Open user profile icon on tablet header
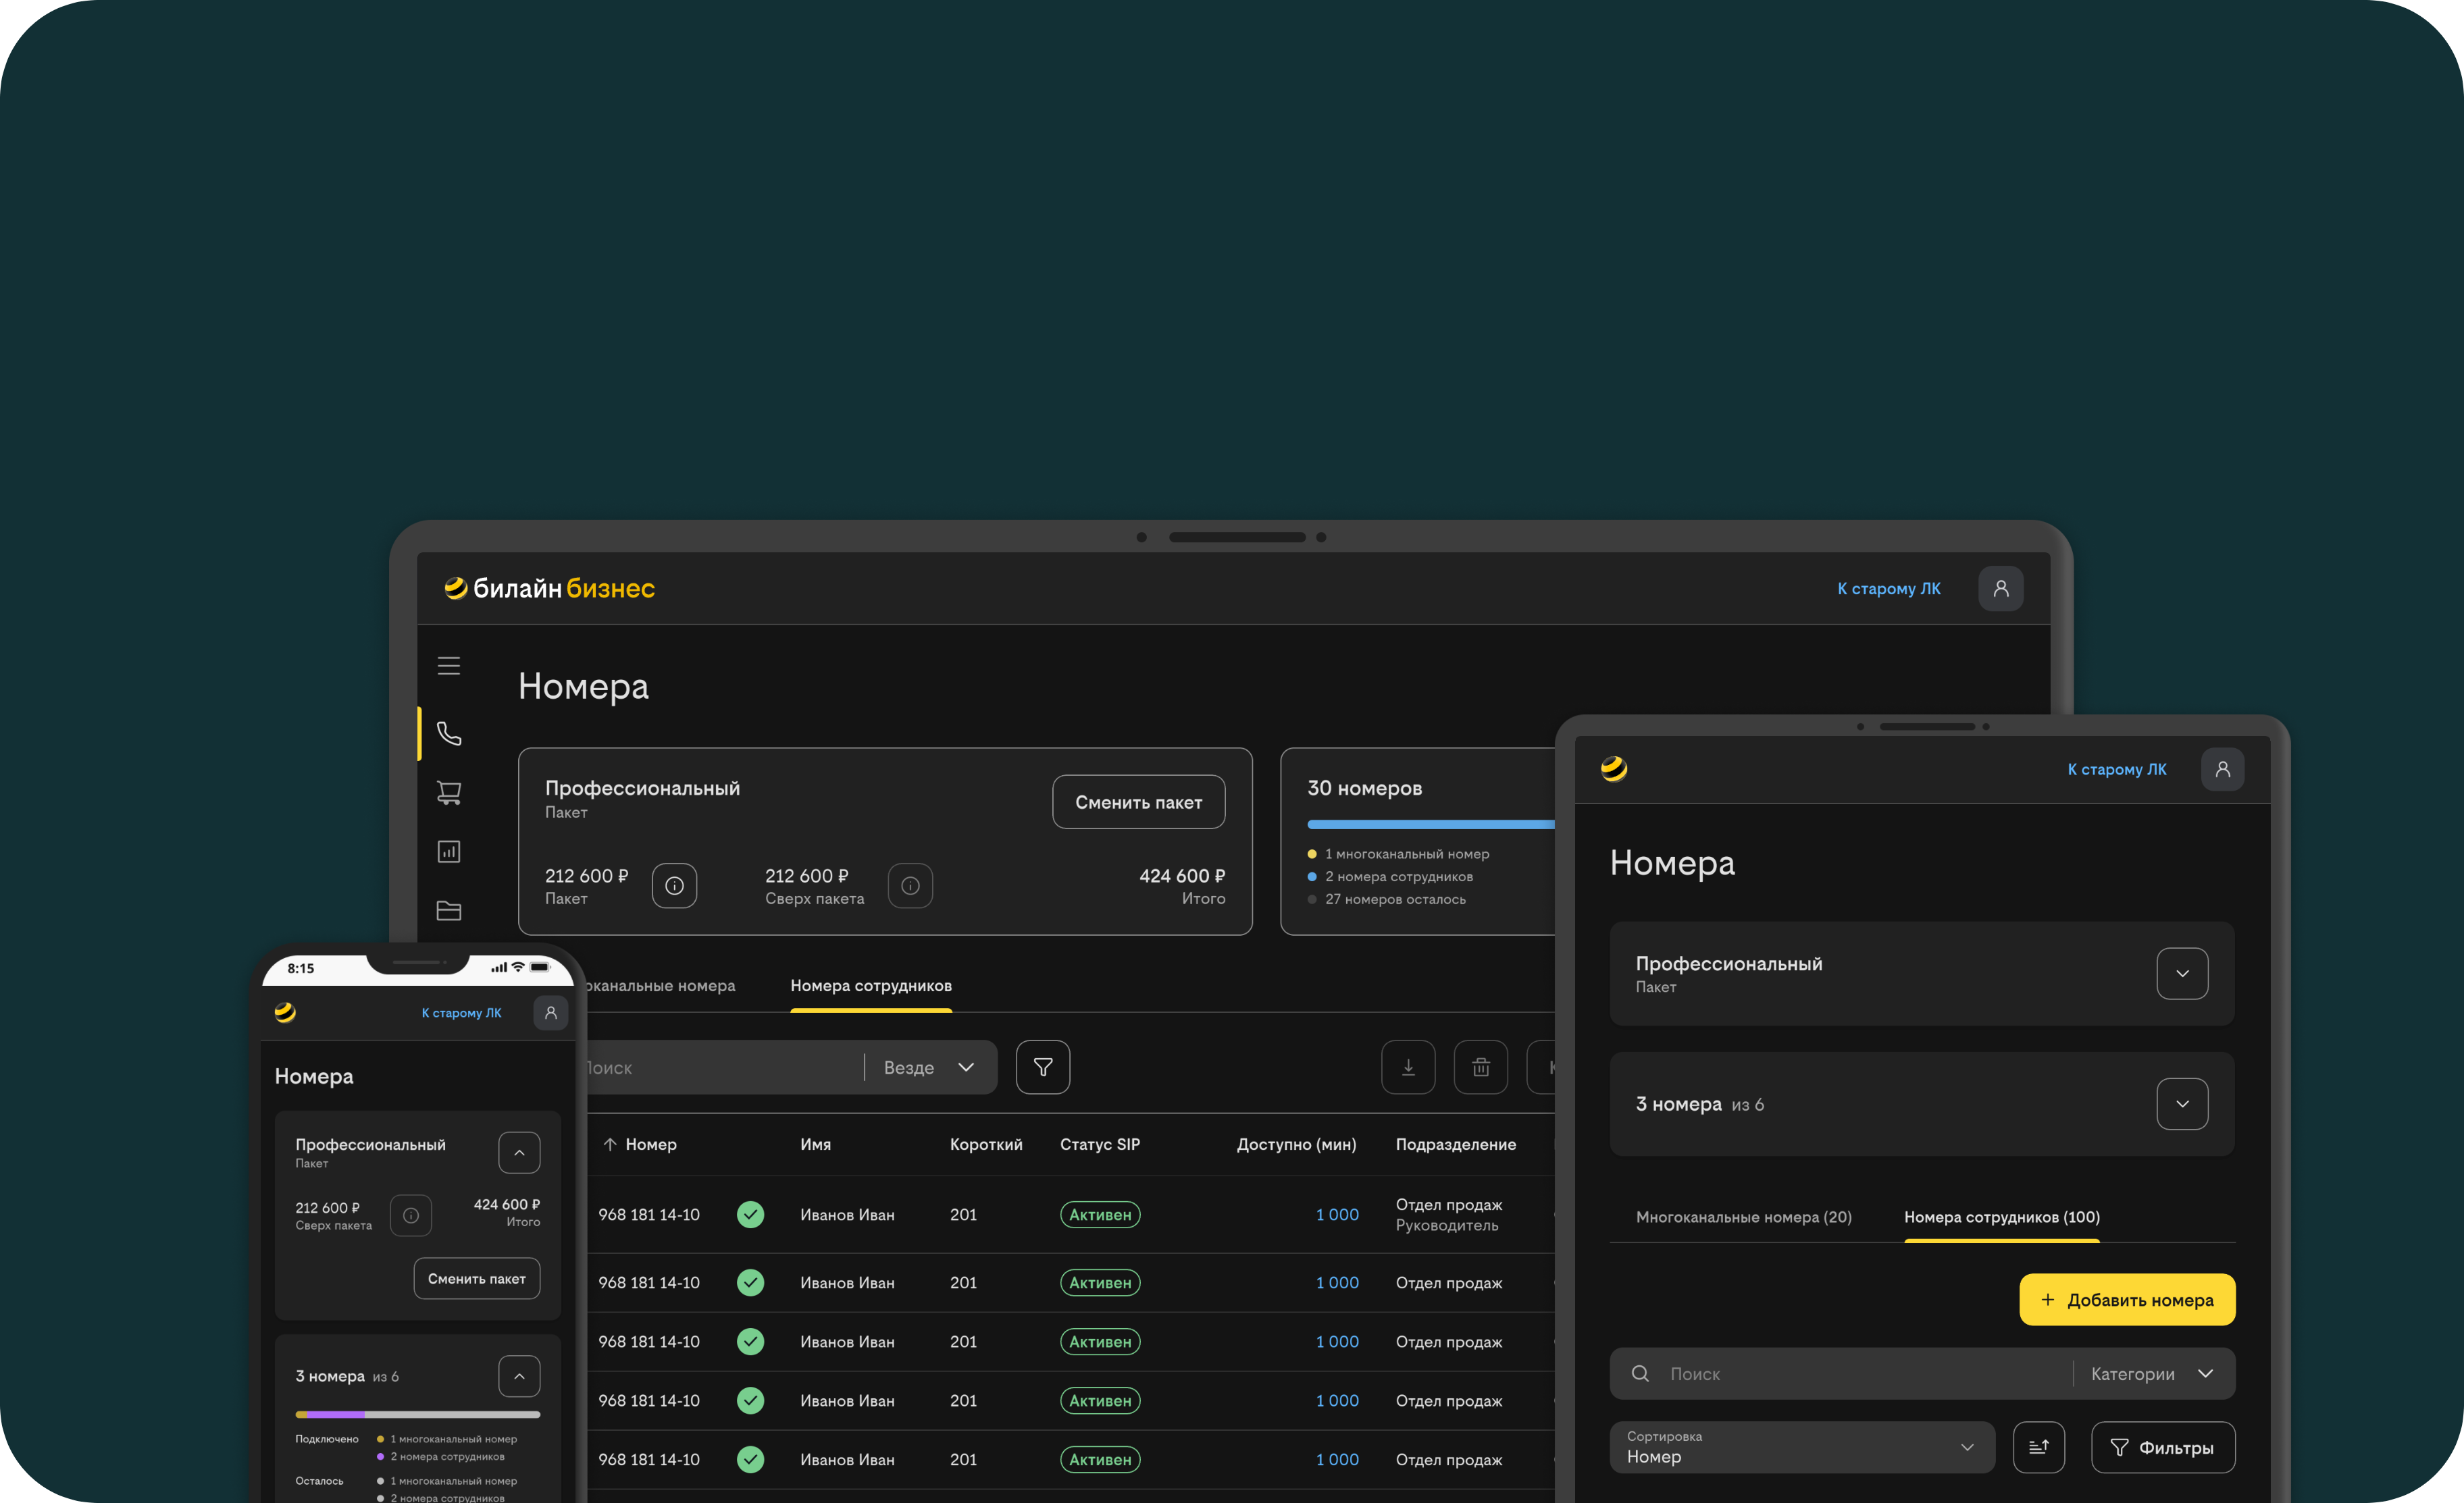 [x=2222, y=770]
